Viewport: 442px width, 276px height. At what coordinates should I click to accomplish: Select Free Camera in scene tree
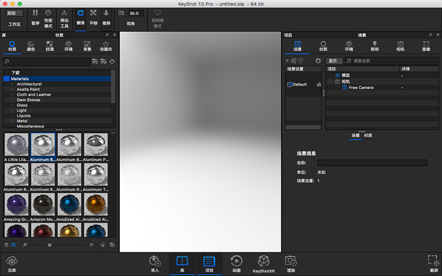click(361, 88)
